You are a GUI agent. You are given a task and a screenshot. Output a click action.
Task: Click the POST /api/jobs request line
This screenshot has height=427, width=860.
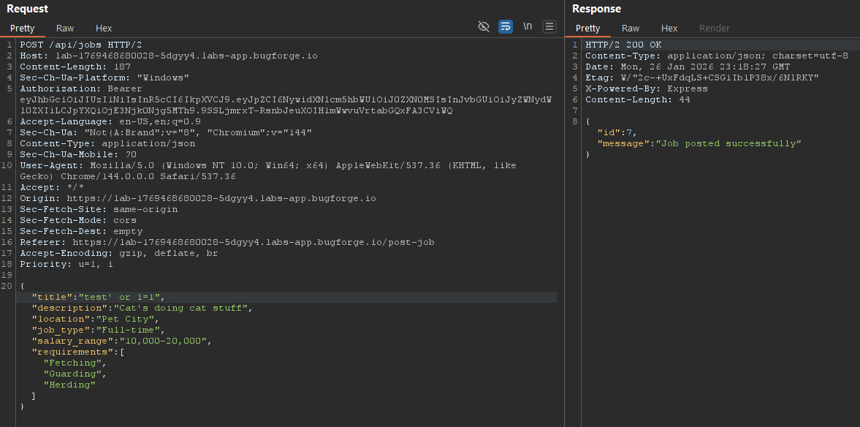[x=80, y=45]
